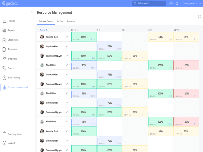Open the notifications bell

pos(177,3)
